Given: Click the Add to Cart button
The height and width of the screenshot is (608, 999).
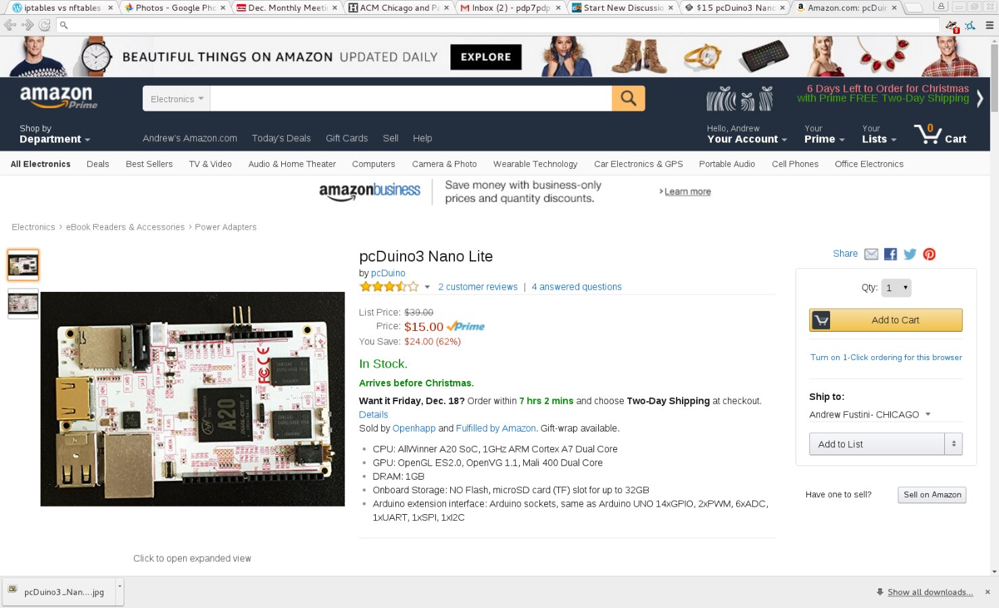Looking at the screenshot, I should click(885, 320).
